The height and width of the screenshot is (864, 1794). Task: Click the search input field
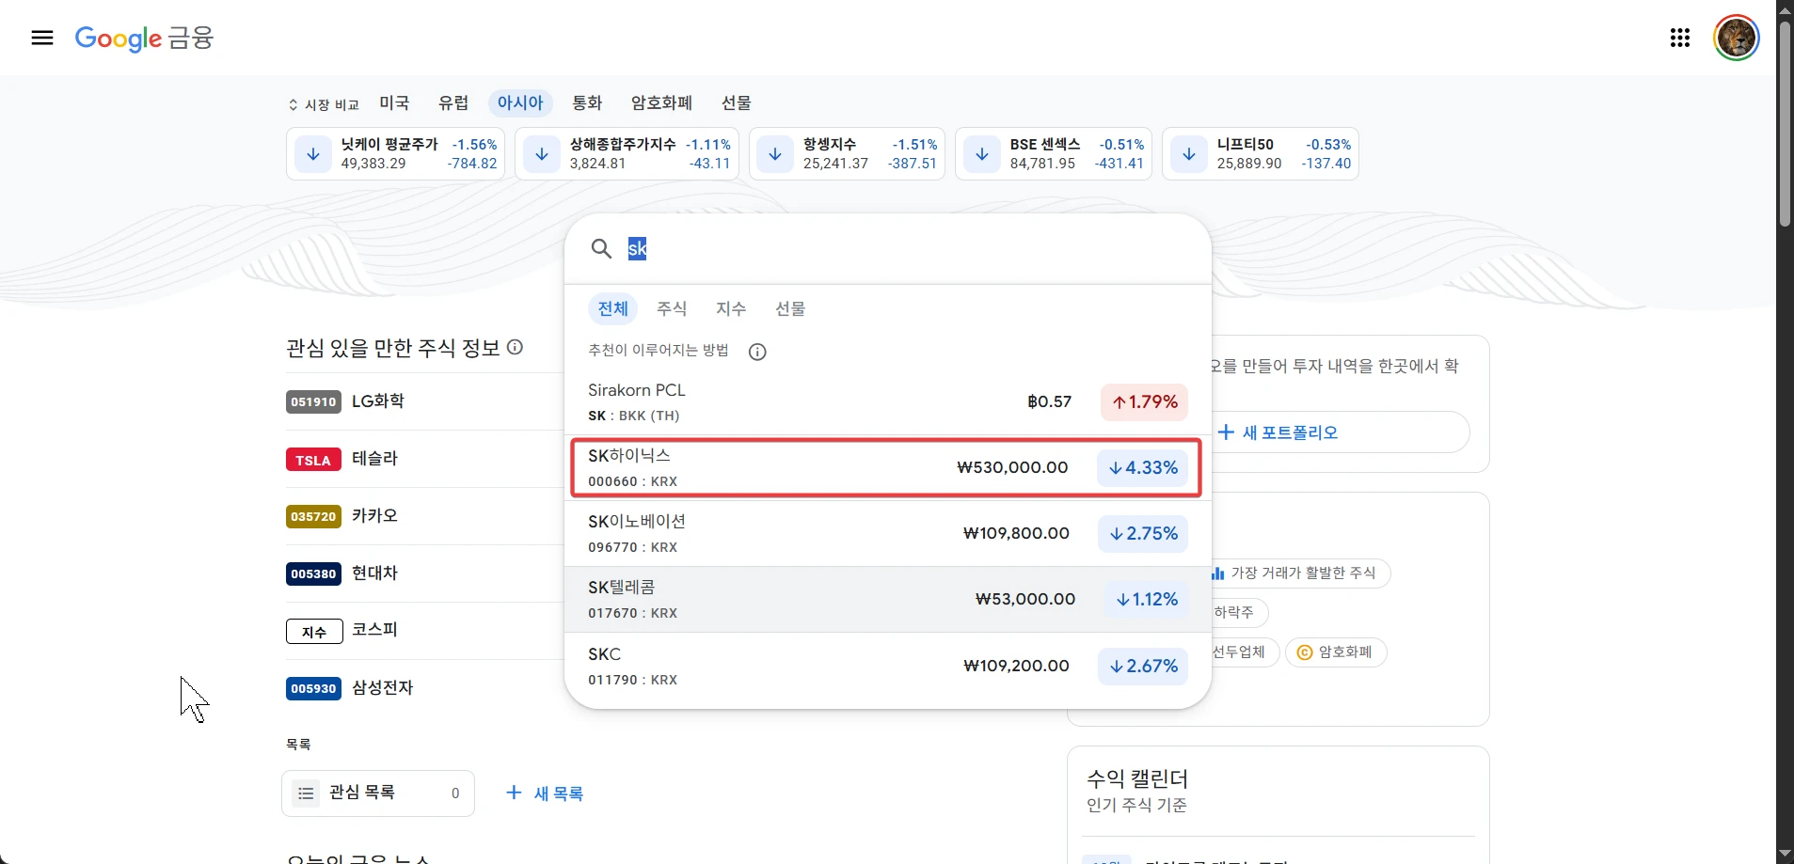[903, 249]
